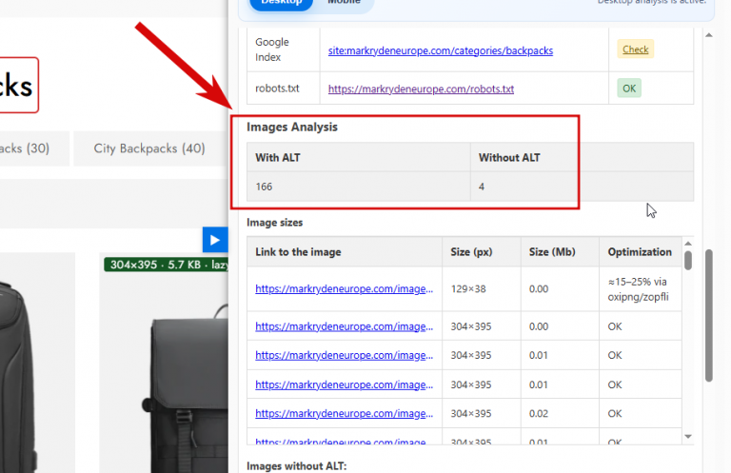Click the 166 value cell
Viewport: 731px width, 473px height.
pyautogui.click(x=359, y=187)
